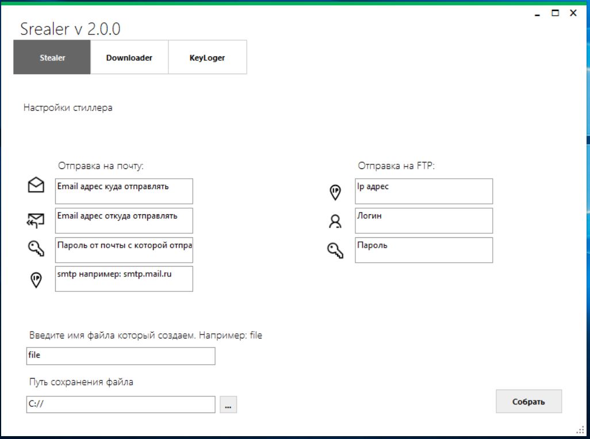Click the FTP "Ip адрес" input field
Screen dimensions: 590x439
(x=423, y=191)
